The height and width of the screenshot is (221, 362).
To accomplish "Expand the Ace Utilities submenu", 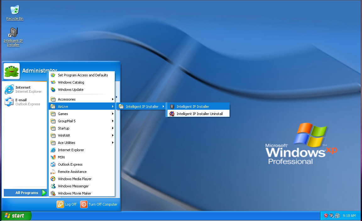I will click(66, 143).
